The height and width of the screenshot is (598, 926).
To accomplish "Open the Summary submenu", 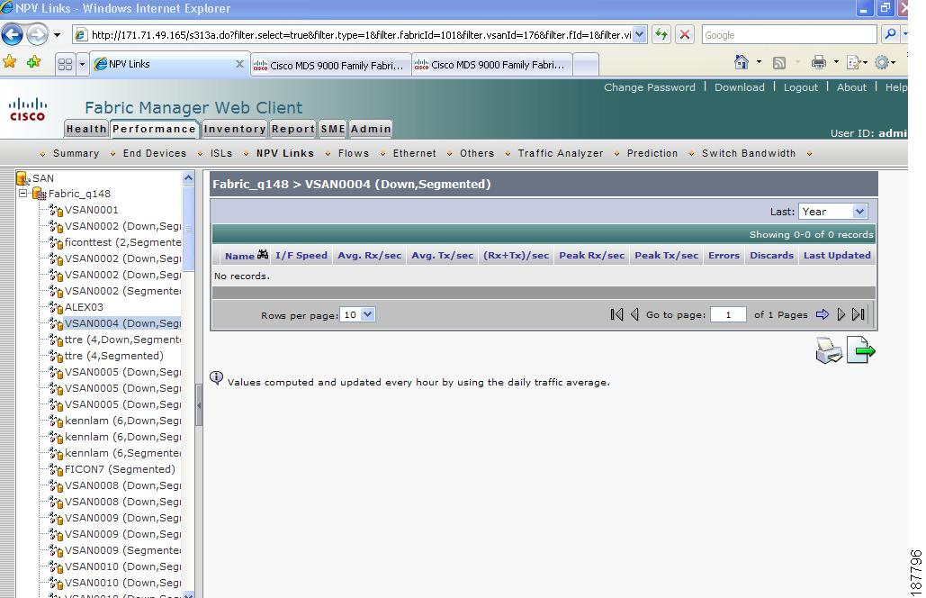I will pyautogui.click(x=76, y=153).
